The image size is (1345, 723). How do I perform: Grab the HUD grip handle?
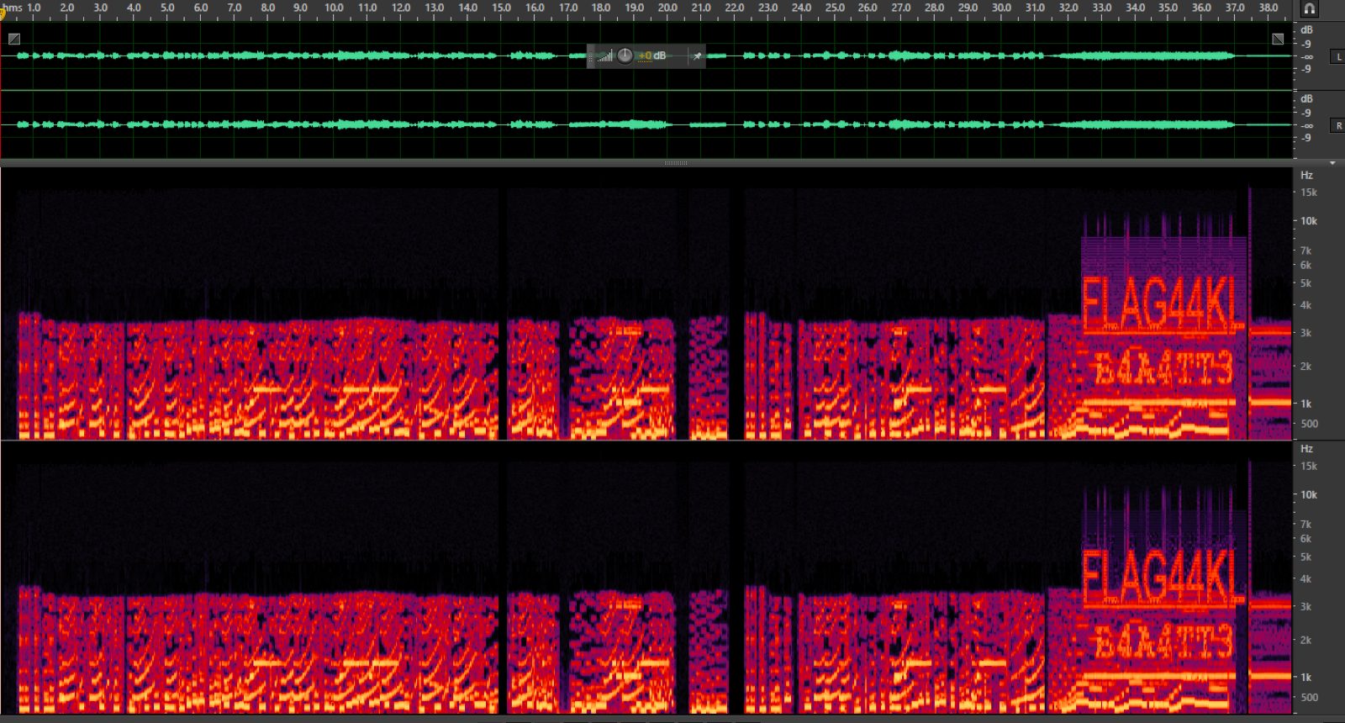coord(590,56)
